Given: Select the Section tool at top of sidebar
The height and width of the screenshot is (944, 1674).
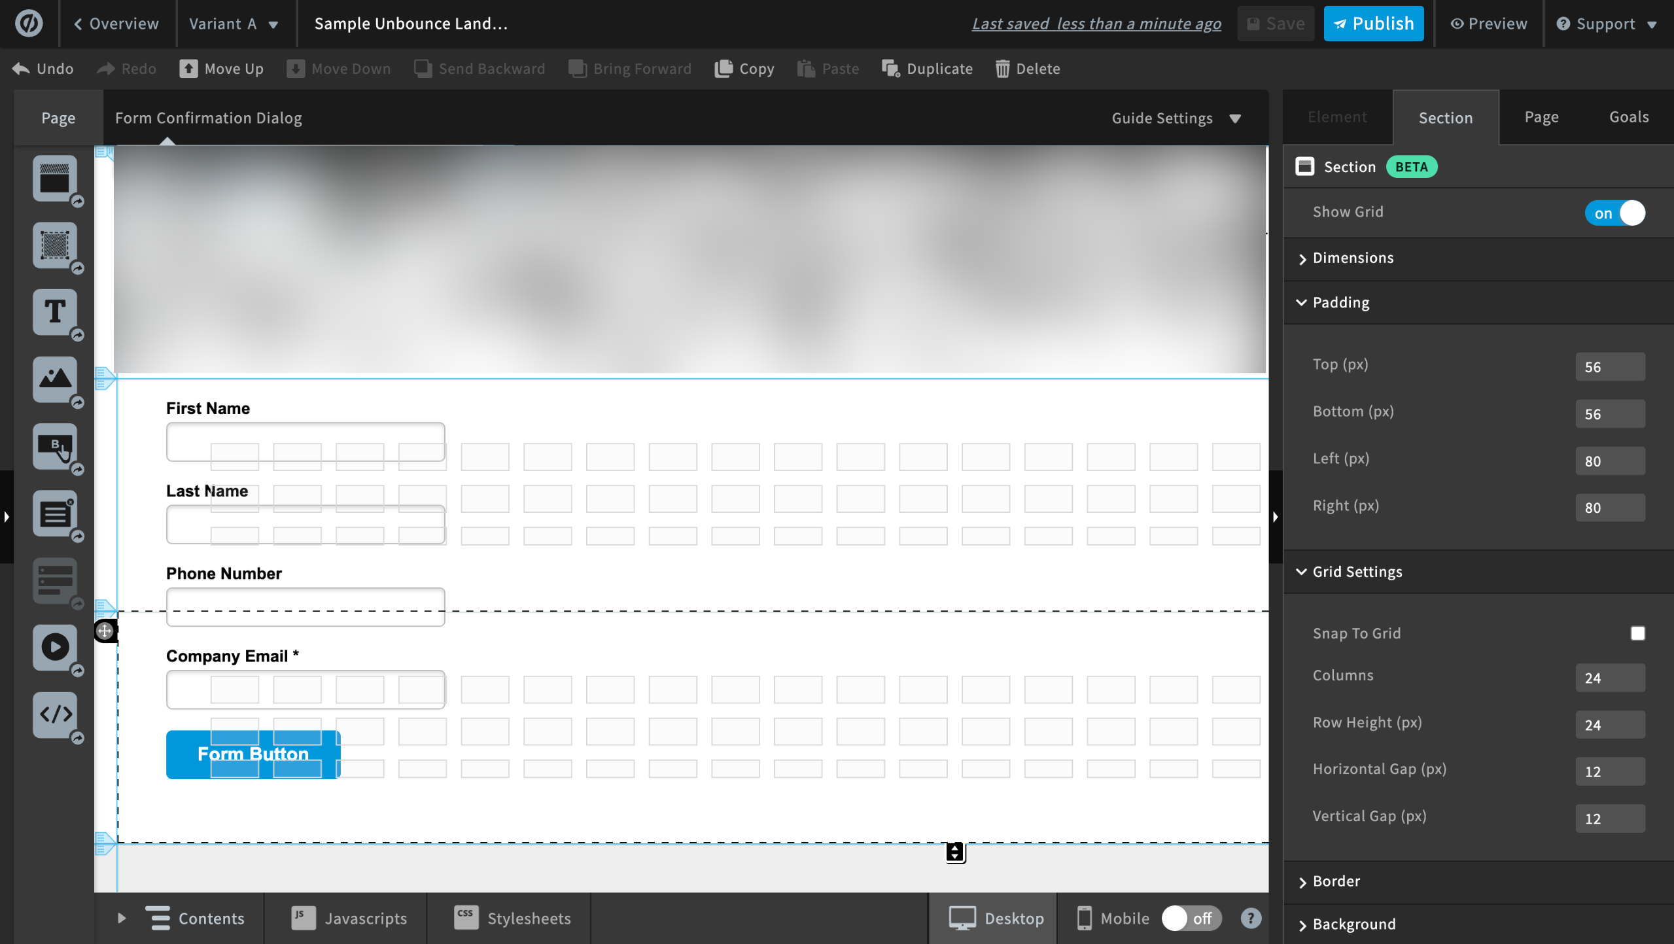Looking at the screenshot, I should [55, 178].
